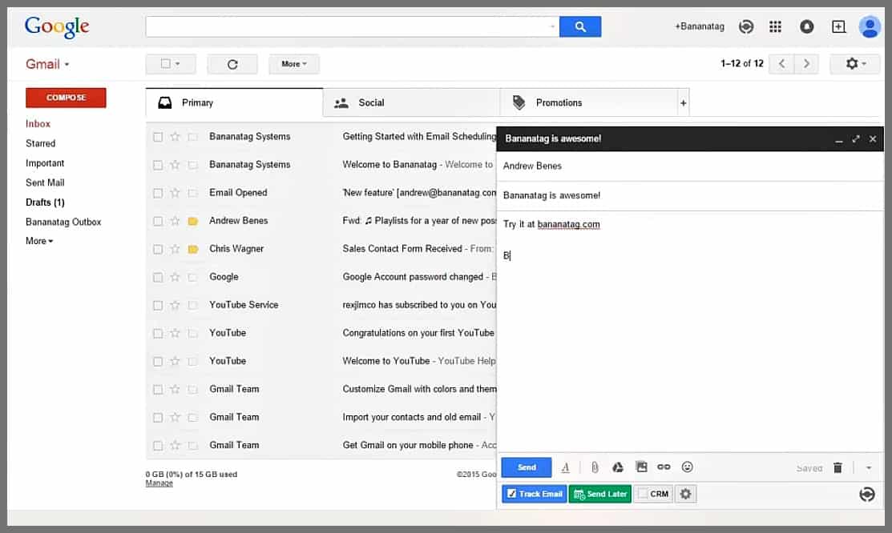
Task: Click the Bananatag settings gear in compose
Action: 685,494
